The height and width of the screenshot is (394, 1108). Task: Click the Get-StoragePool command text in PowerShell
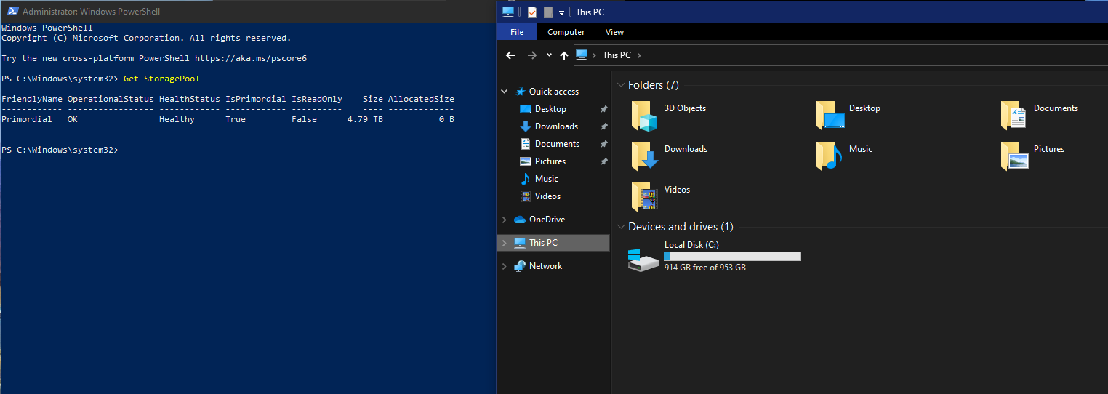[161, 79]
